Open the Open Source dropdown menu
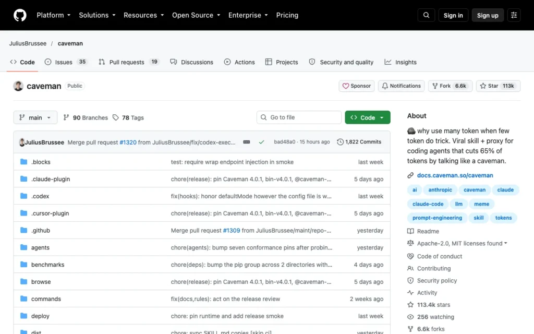 196,15
